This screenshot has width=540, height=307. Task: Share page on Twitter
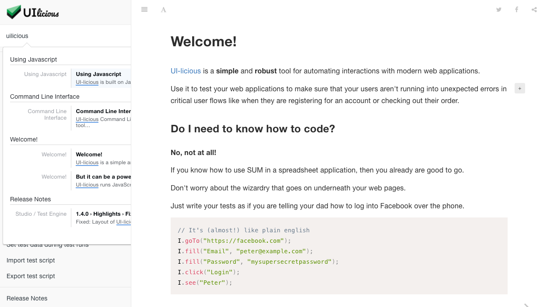(x=499, y=10)
